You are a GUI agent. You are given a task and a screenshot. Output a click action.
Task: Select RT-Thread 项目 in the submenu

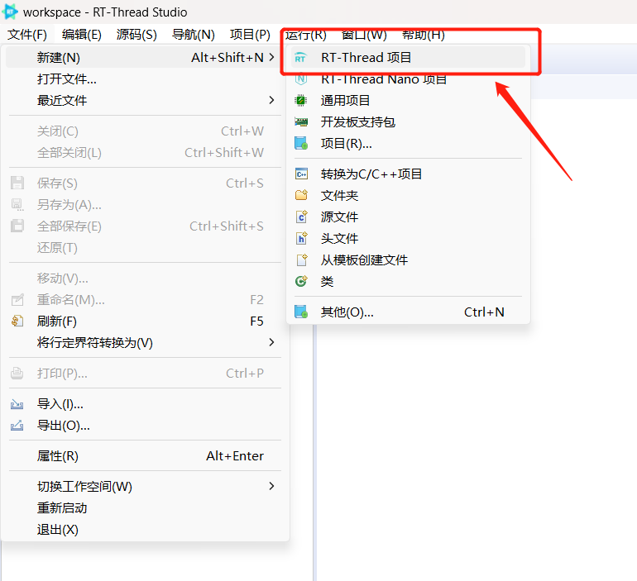tap(408, 58)
